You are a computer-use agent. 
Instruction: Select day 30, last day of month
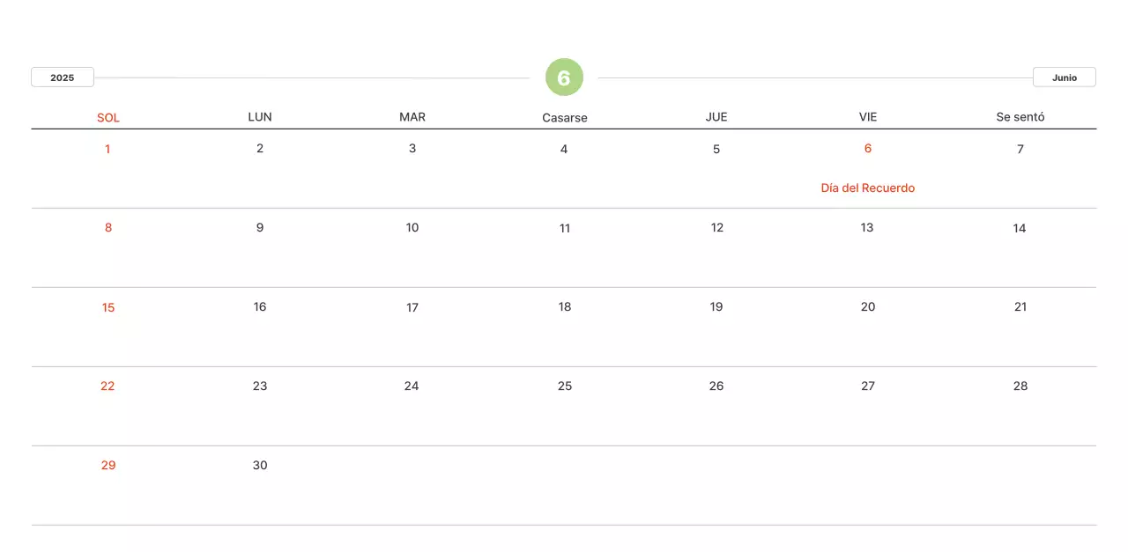pyautogui.click(x=260, y=466)
